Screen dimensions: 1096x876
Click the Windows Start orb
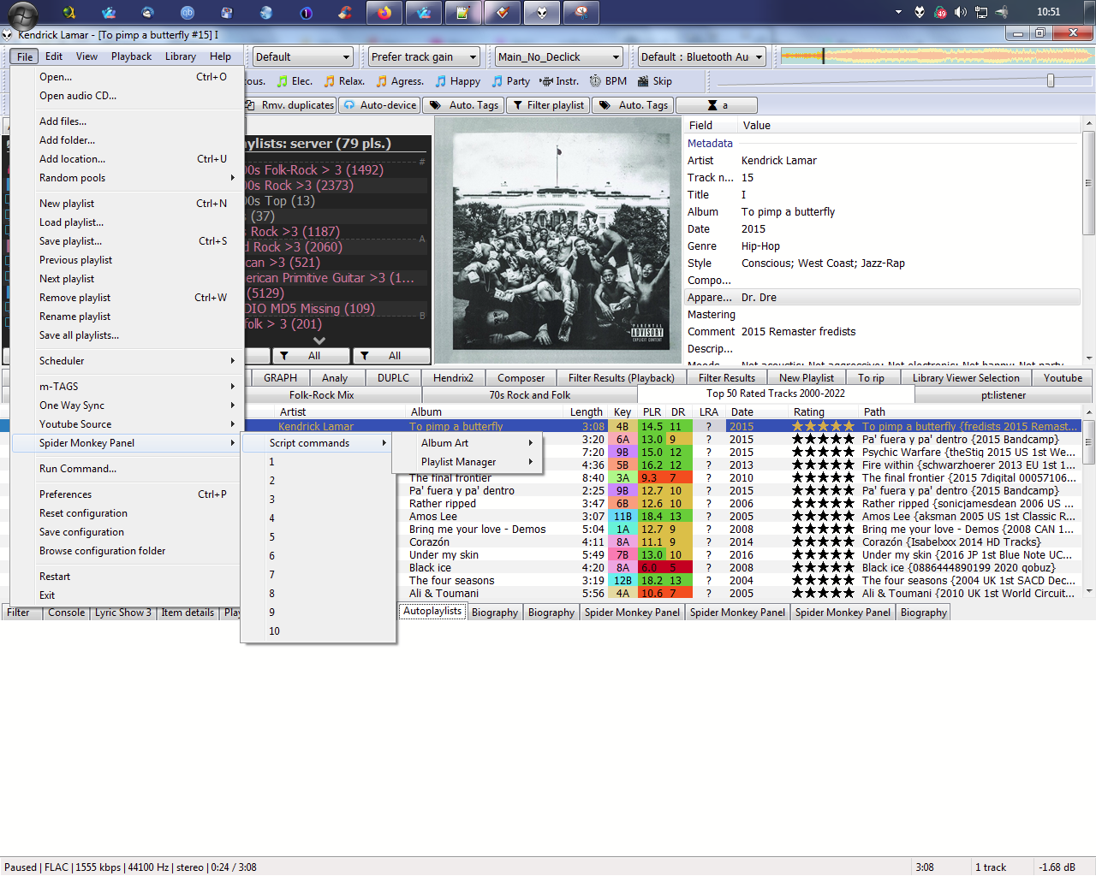point(23,15)
